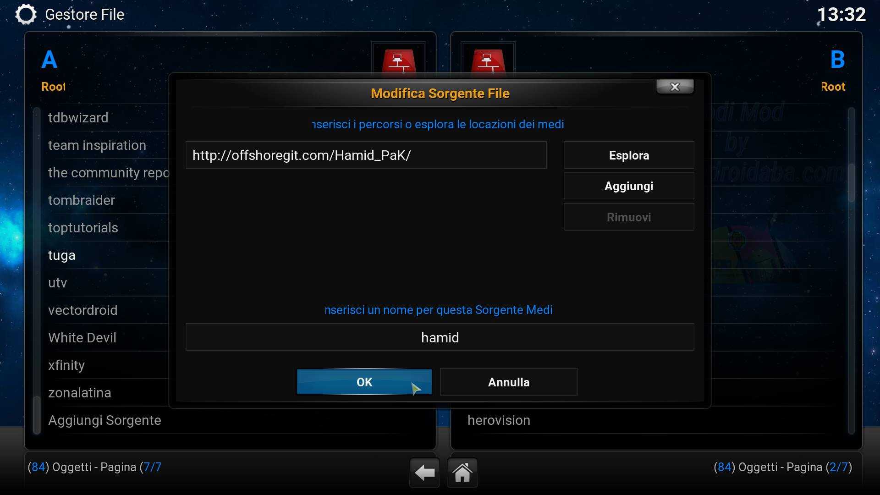Click the Rimuovi button
Screen dimensions: 880x495
pyautogui.click(x=629, y=217)
